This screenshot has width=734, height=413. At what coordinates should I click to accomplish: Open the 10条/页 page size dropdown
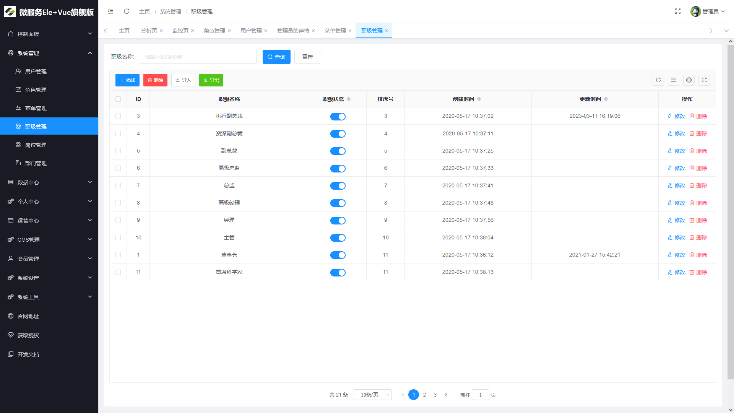tap(373, 395)
